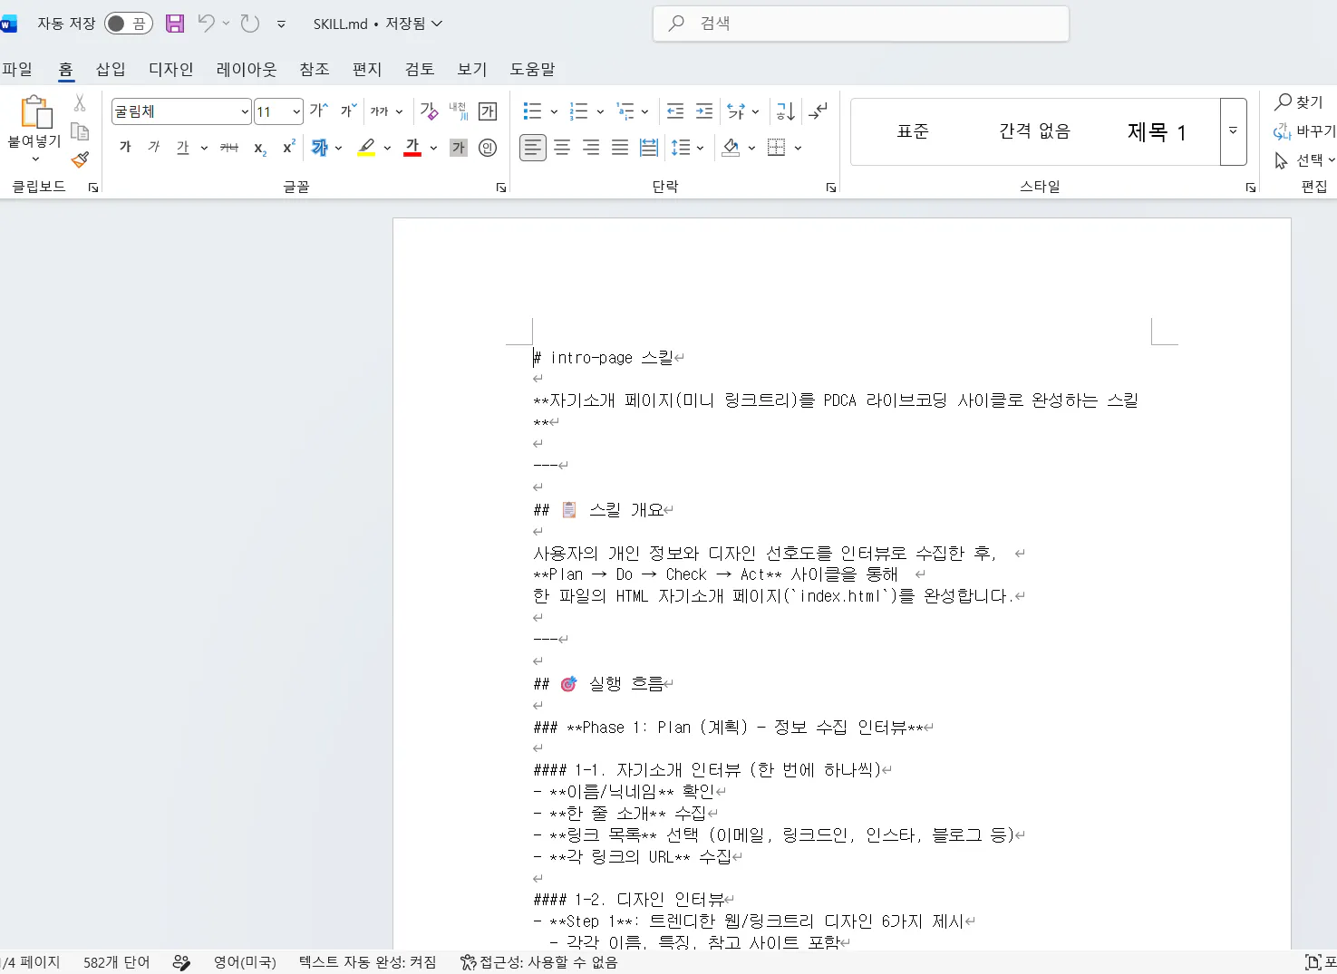The image size is (1337, 974).
Task: Open the font name dropdown
Action: 245,111
